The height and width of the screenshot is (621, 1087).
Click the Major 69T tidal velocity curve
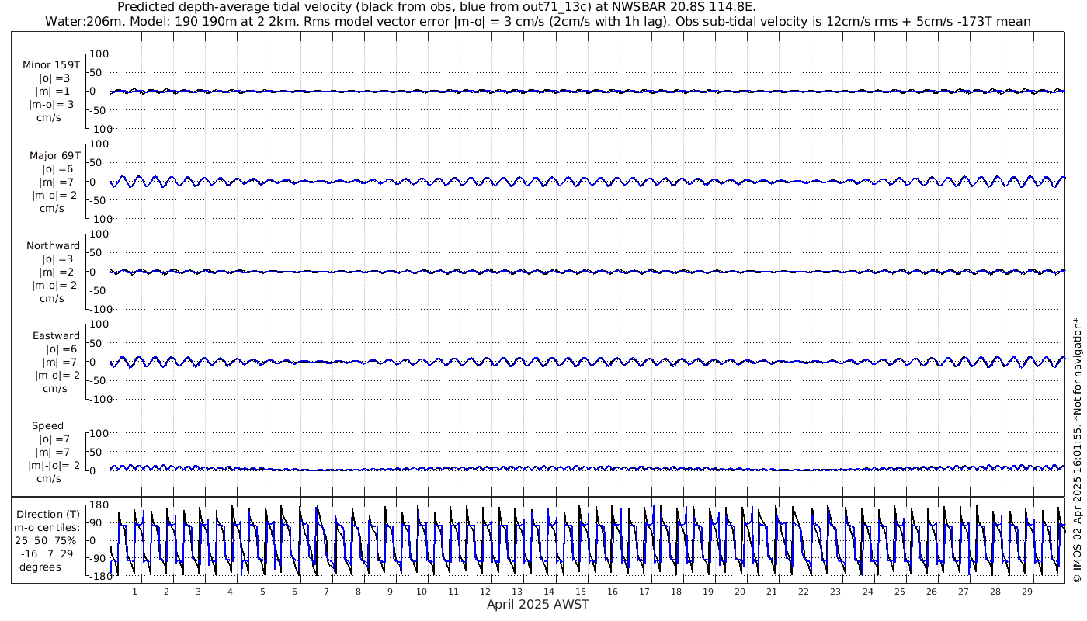(587, 182)
